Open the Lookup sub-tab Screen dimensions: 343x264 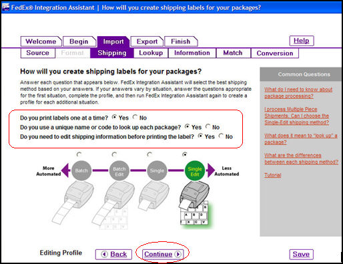pyautogui.click(x=151, y=53)
